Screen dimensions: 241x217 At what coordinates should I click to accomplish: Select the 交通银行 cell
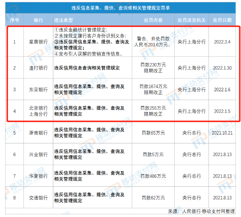pos(38,198)
